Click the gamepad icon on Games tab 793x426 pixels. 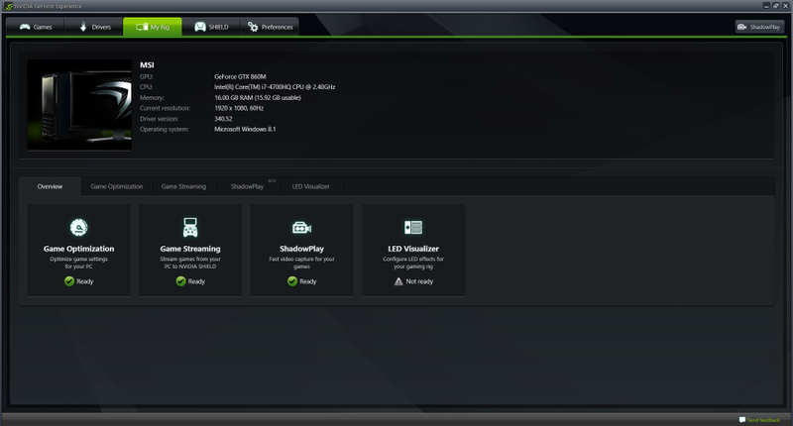click(25, 27)
